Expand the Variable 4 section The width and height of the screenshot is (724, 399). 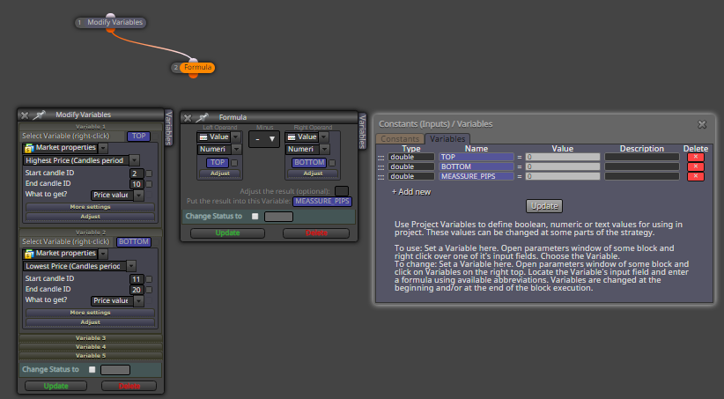(91, 347)
